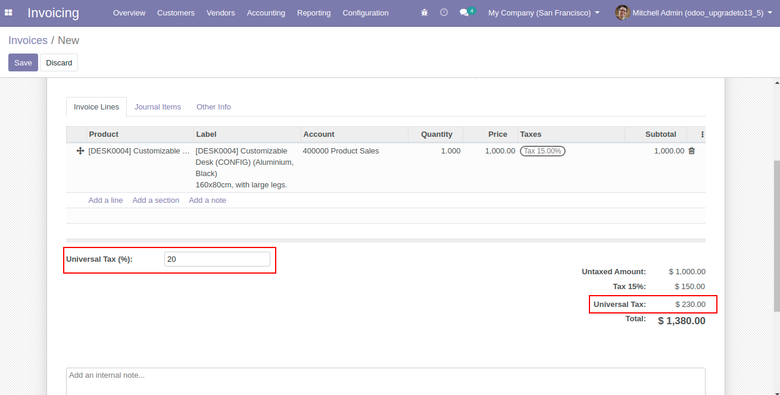
Task: Open the column options kebab icon
Action: click(x=703, y=134)
